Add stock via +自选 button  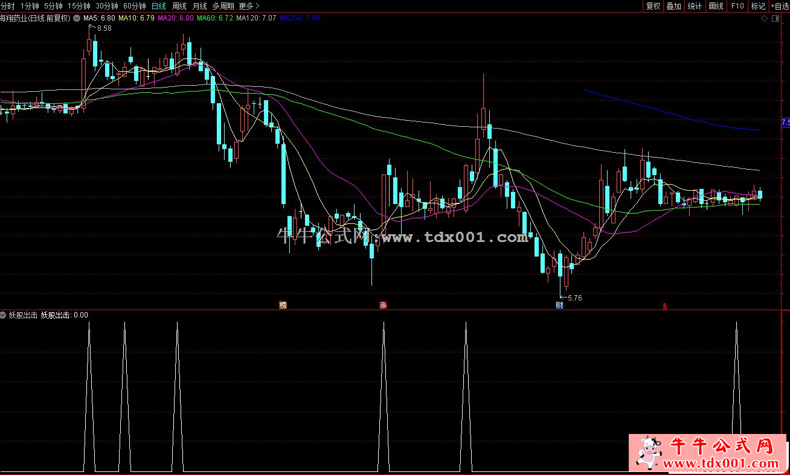[780, 6]
